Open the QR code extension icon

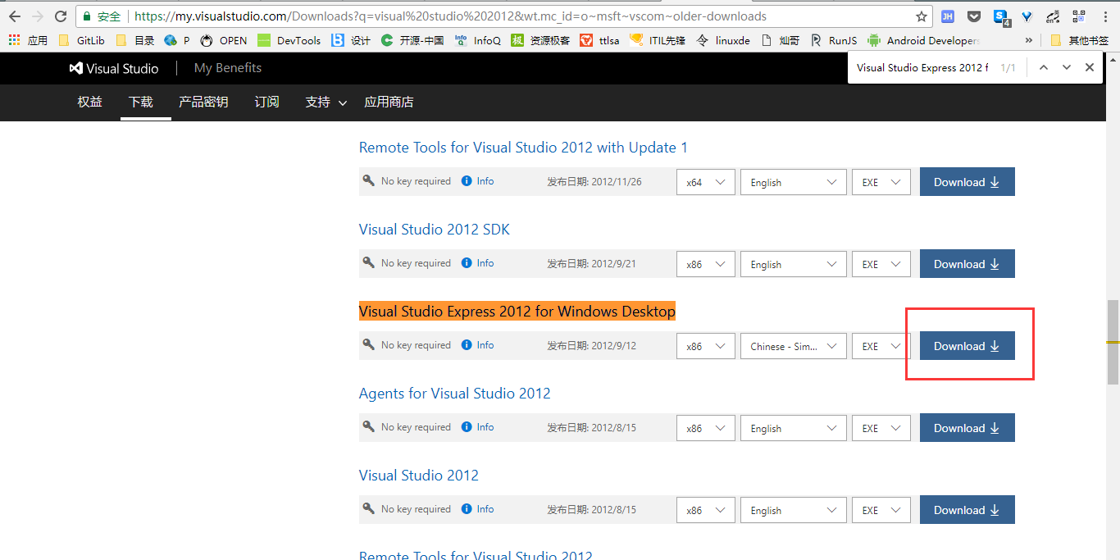1079,16
